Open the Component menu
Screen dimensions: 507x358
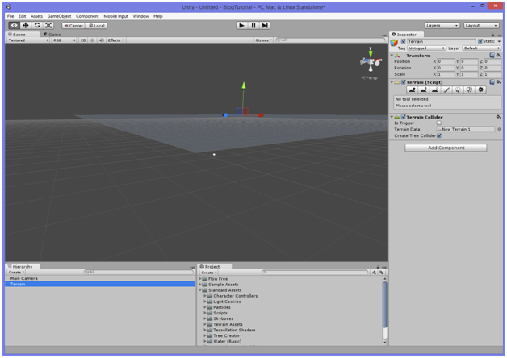[87, 16]
